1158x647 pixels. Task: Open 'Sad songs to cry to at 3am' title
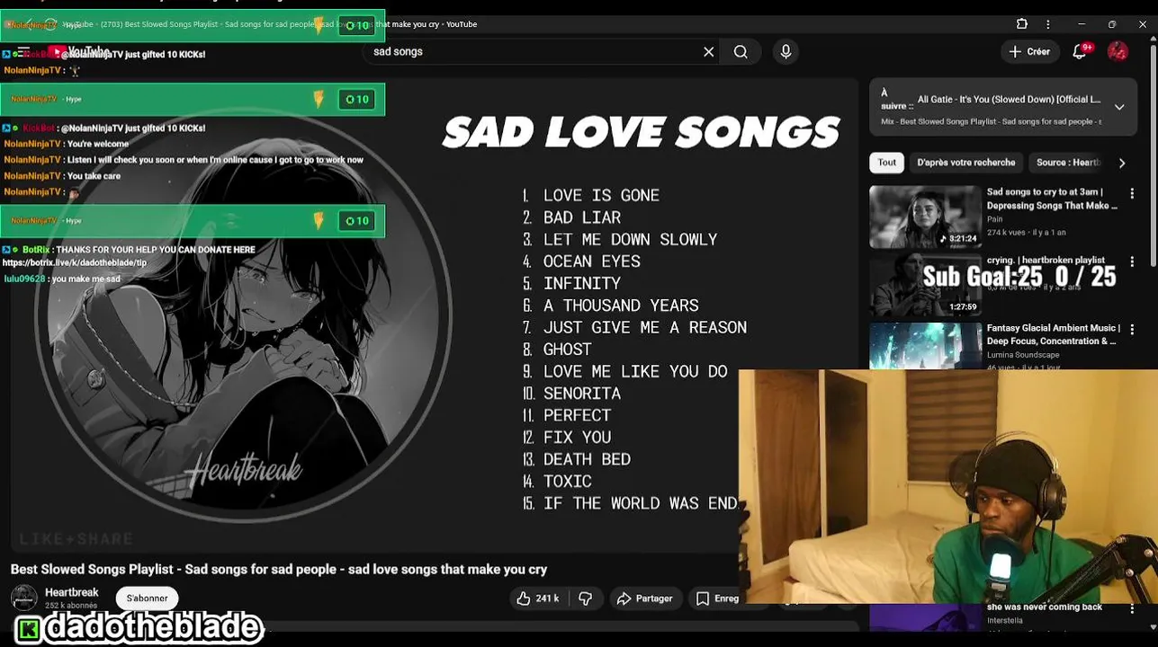(x=1052, y=199)
